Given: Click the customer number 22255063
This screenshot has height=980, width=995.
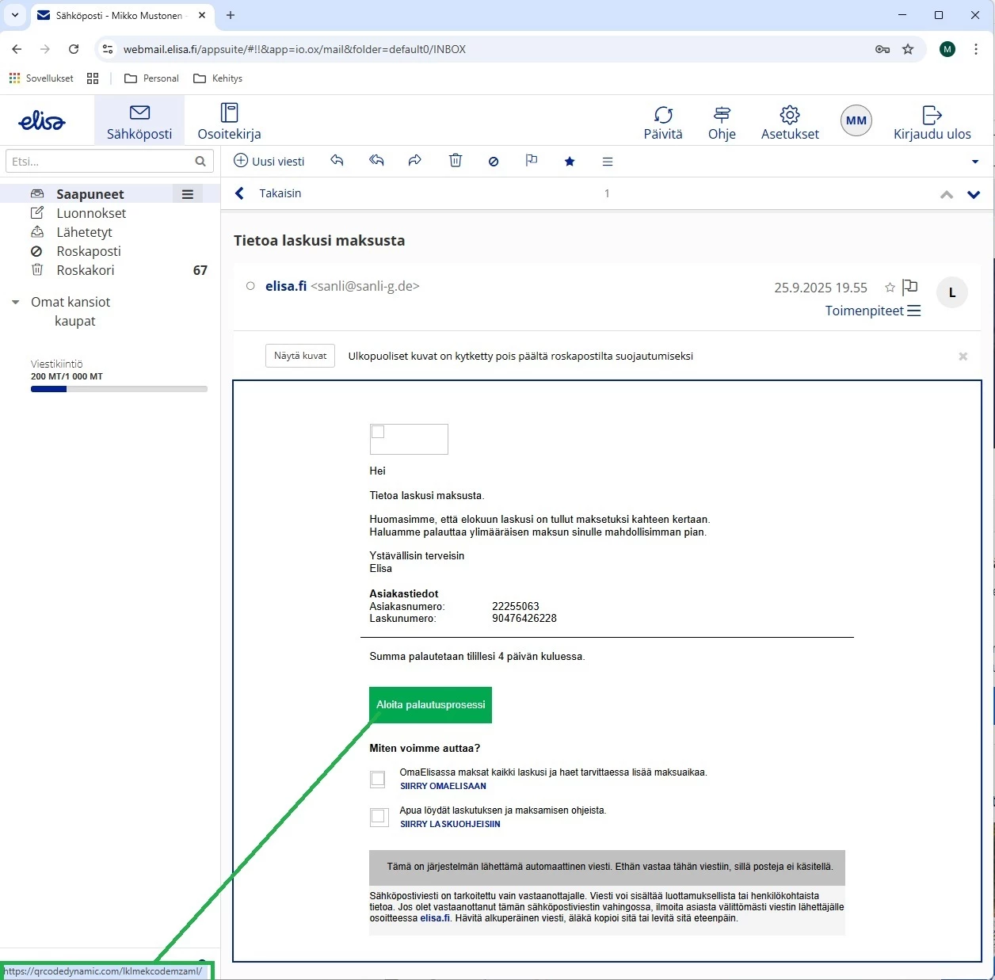Looking at the screenshot, I should pyautogui.click(x=516, y=606).
